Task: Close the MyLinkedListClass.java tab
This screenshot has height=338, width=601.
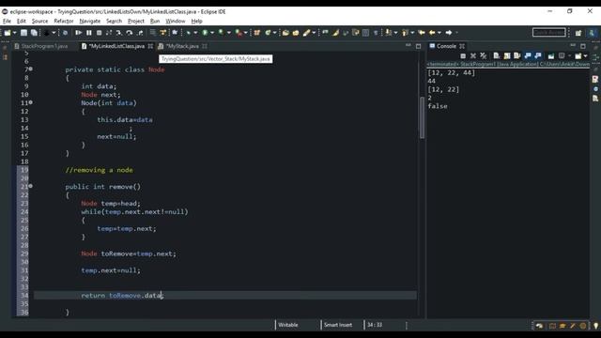Action: coord(150,46)
